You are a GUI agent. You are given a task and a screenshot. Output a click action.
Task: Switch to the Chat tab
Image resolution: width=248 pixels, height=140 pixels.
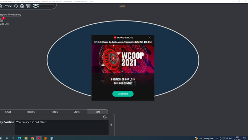pos(8,112)
